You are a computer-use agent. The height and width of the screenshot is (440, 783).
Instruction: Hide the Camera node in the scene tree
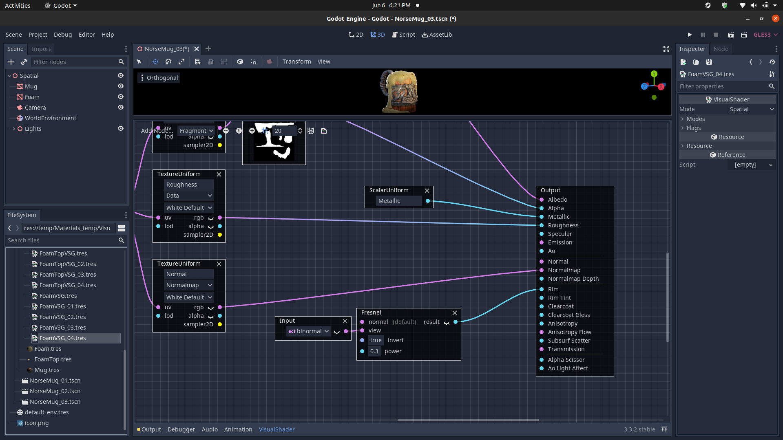(x=121, y=107)
